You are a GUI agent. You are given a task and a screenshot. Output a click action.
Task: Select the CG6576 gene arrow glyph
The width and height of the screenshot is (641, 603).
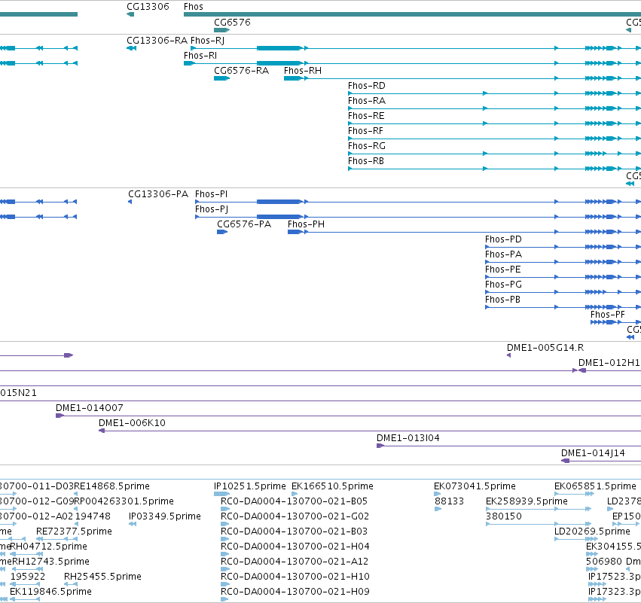222,30
